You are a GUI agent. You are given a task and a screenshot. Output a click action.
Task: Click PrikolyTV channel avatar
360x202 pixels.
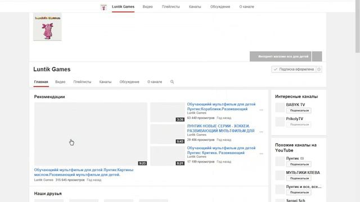tap(280, 122)
